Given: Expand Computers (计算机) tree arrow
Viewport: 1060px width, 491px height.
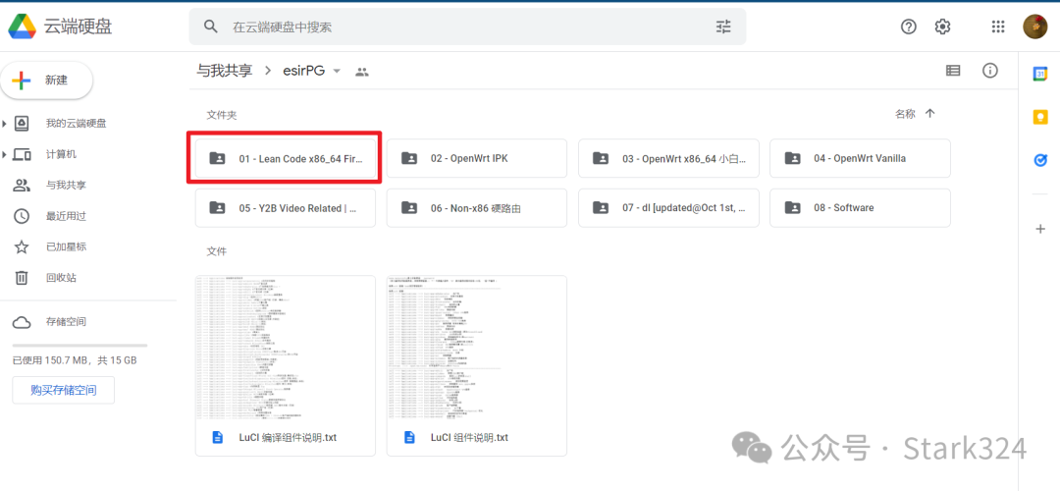Looking at the screenshot, I should click(5, 155).
